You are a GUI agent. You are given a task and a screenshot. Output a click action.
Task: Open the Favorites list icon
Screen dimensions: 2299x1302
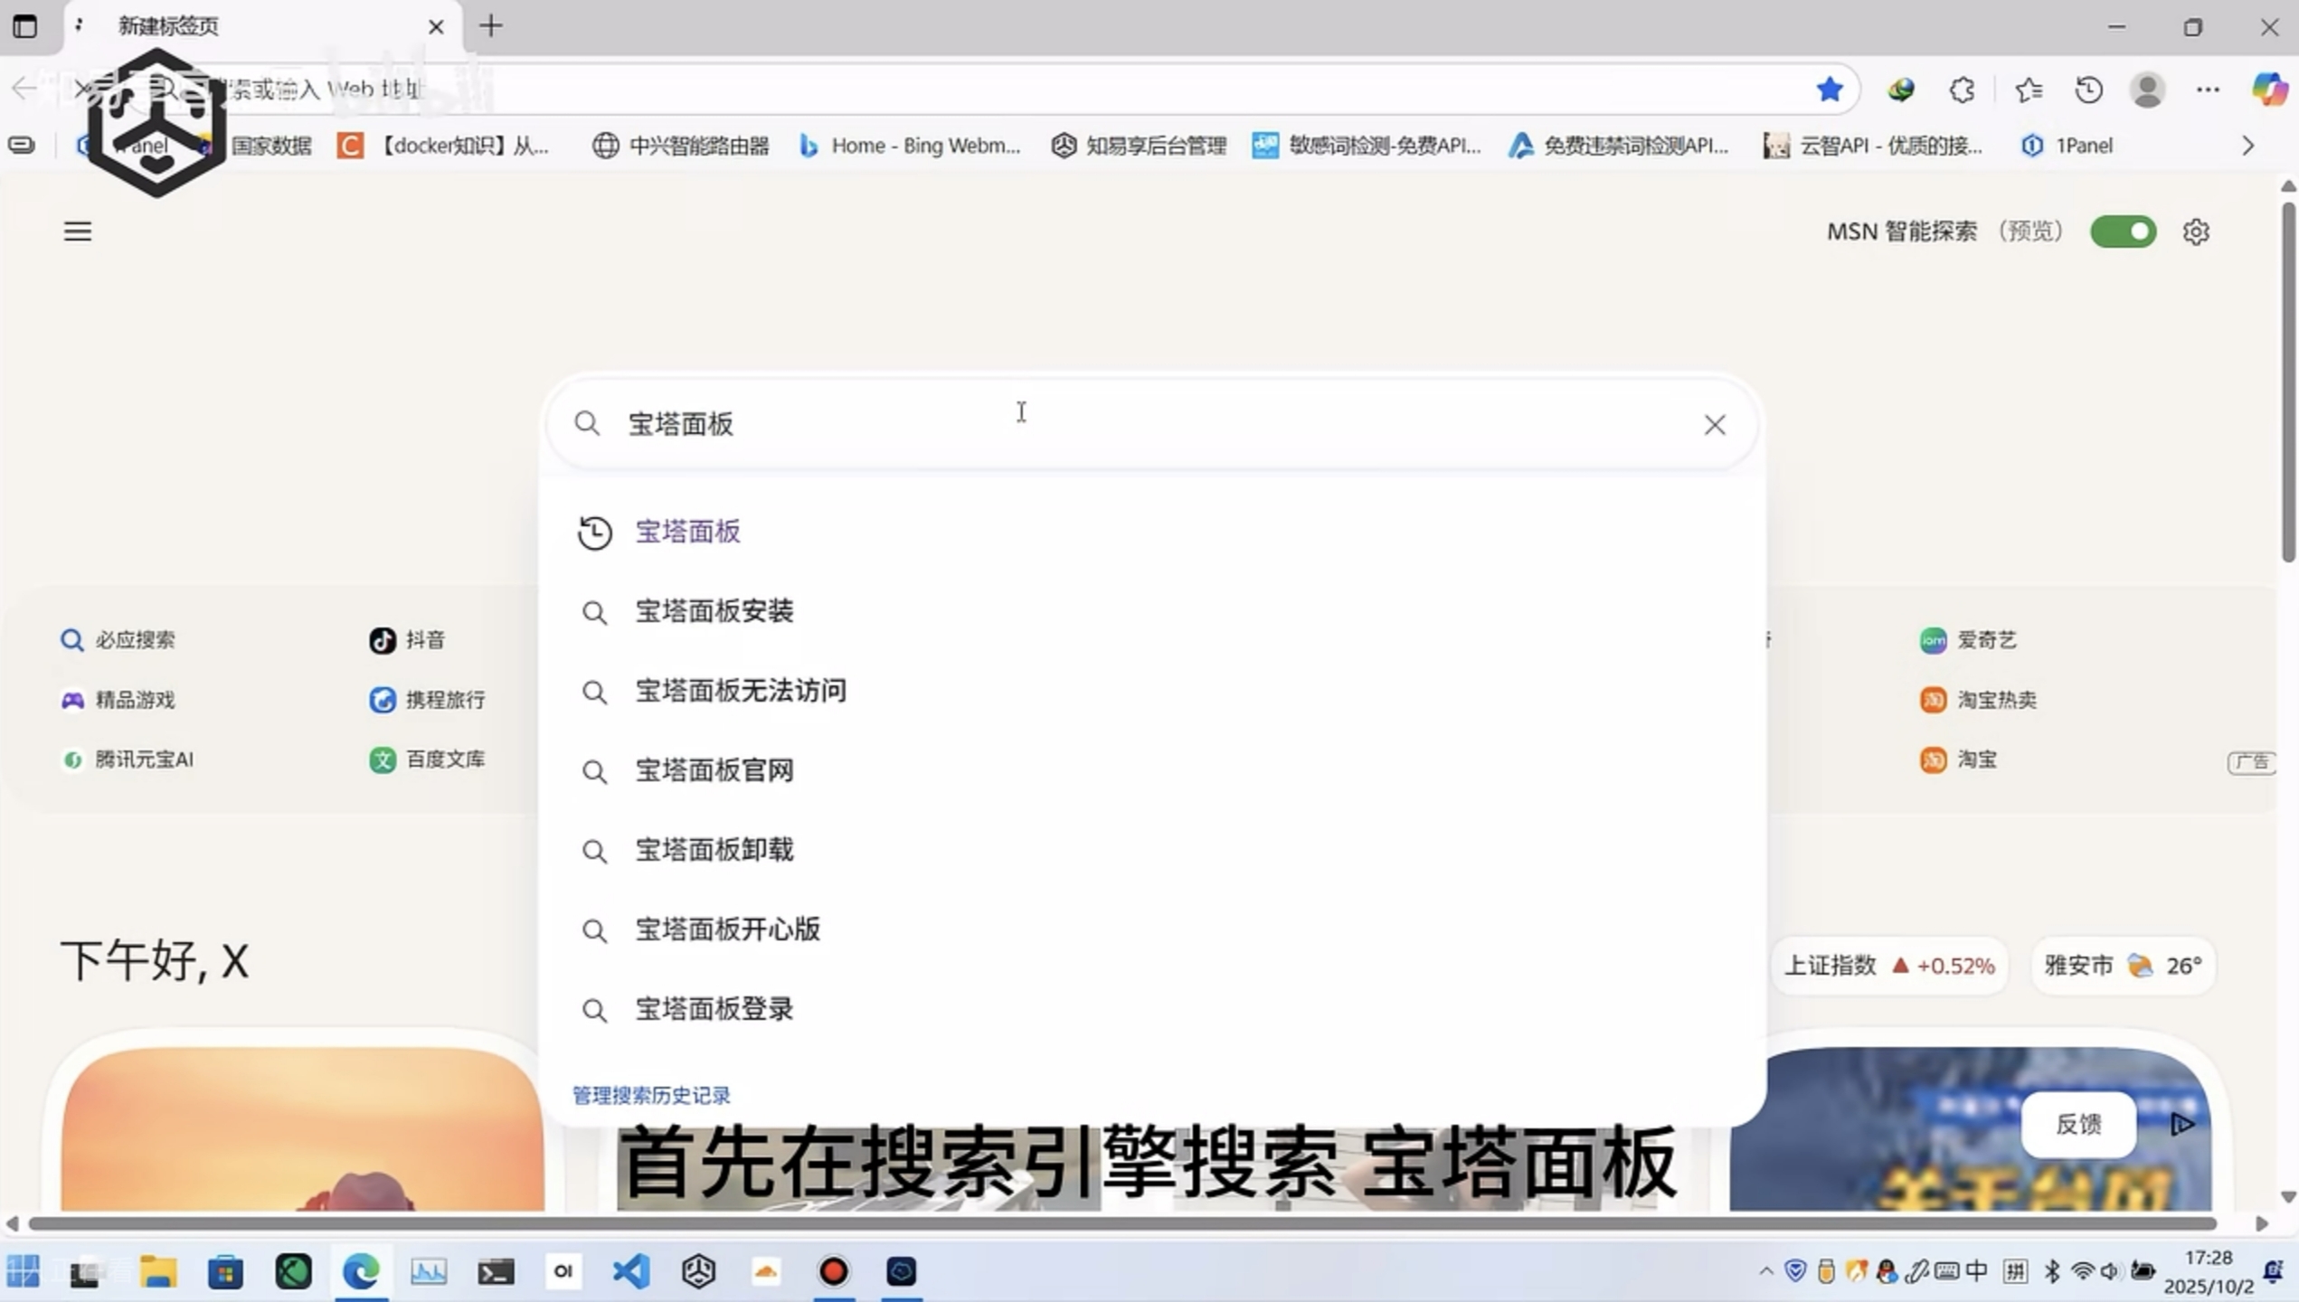pos(2028,90)
